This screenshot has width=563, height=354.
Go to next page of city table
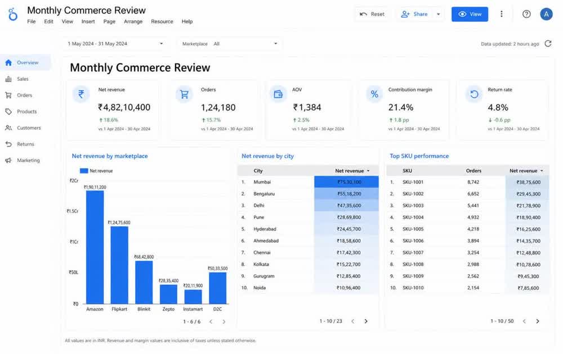click(x=366, y=321)
